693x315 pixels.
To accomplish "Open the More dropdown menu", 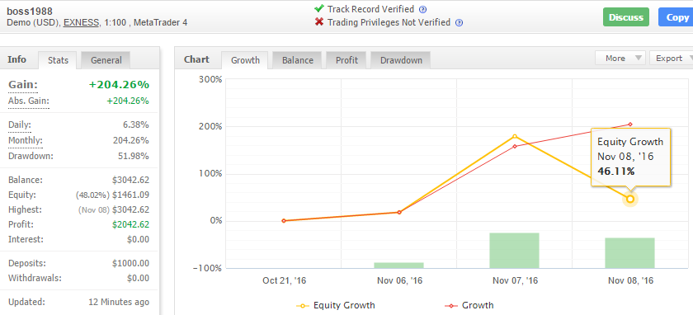I will coord(620,59).
